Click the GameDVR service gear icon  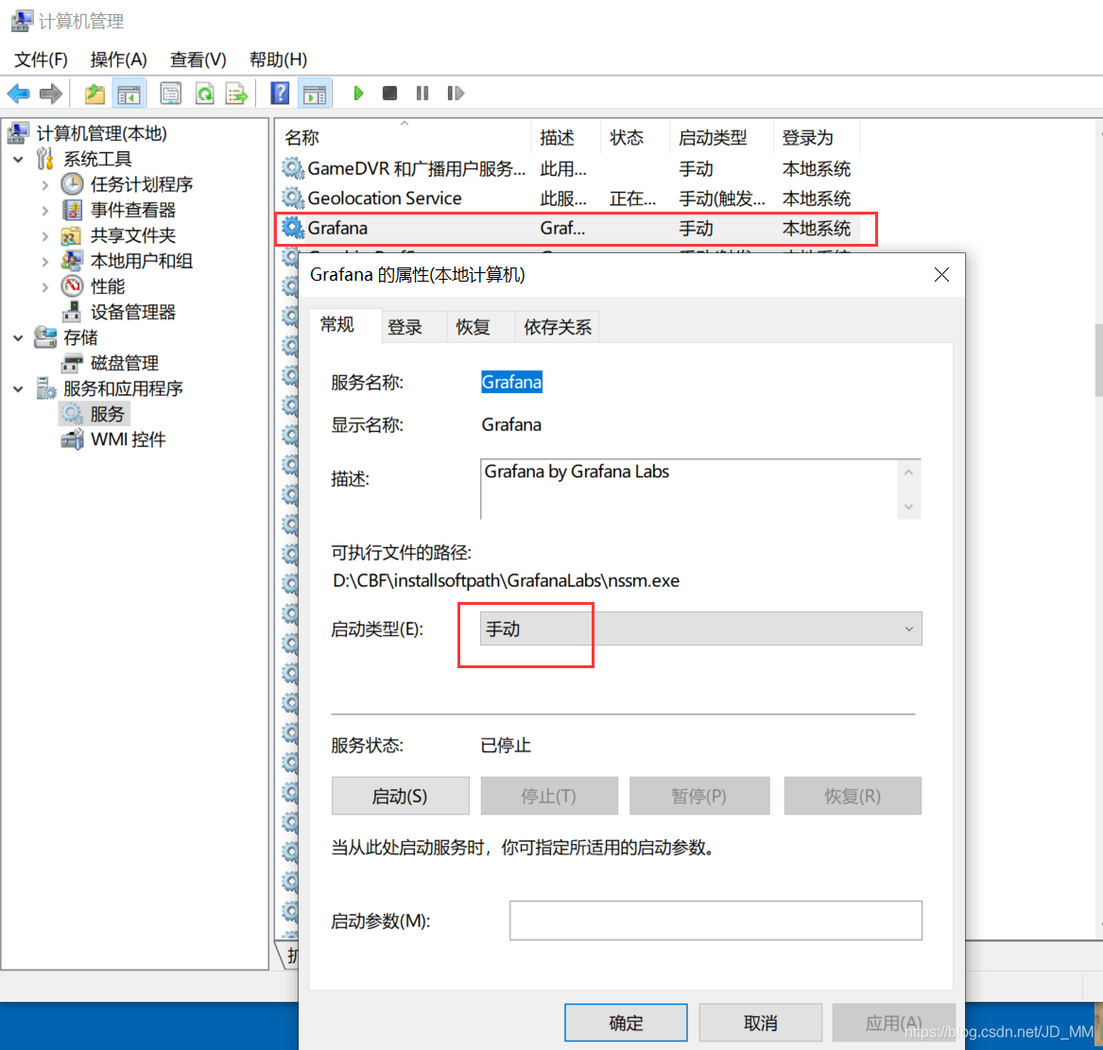[x=293, y=168]
